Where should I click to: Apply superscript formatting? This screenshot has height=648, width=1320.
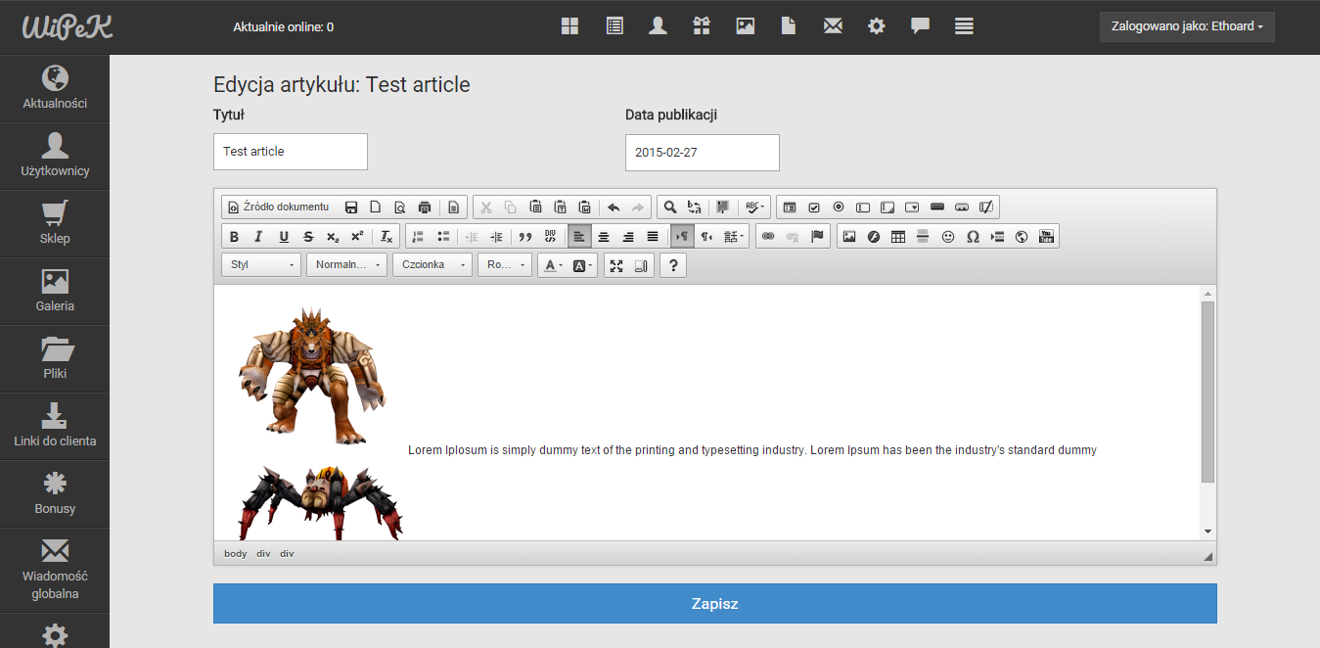[x=357, y=237]
